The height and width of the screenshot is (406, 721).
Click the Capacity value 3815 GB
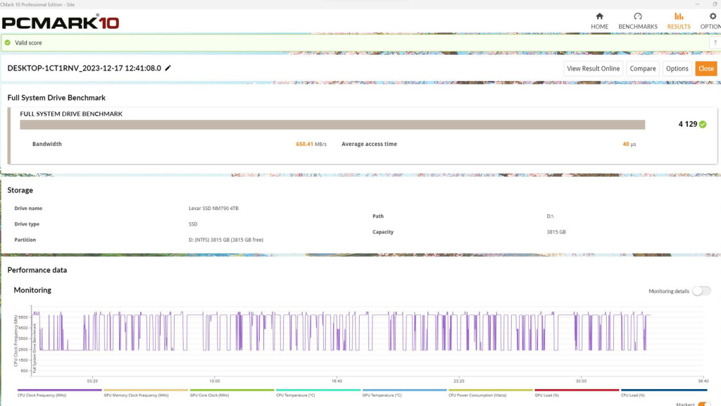tap(556, 232)
